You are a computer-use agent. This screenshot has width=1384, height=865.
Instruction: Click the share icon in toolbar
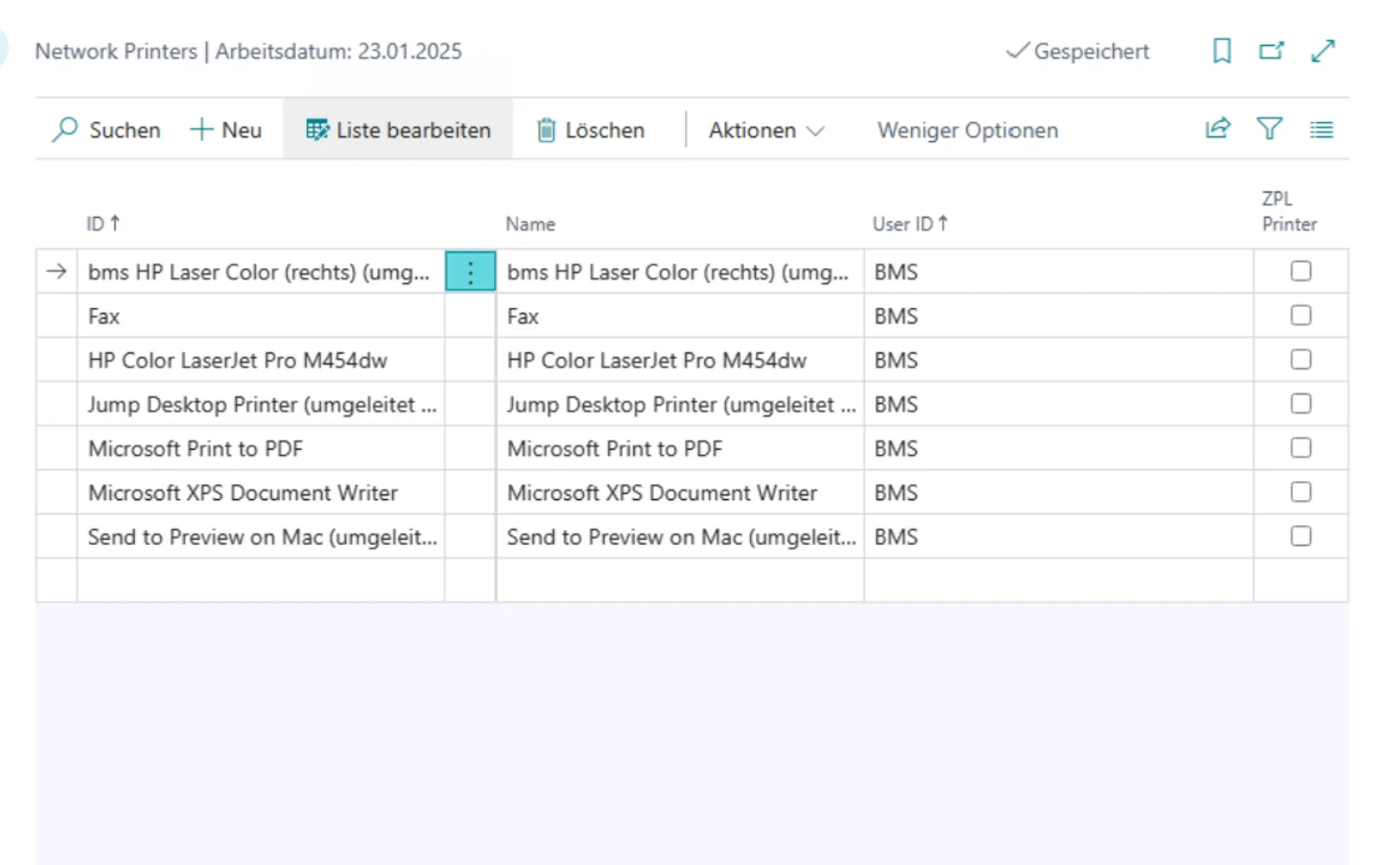point(1218,129)
